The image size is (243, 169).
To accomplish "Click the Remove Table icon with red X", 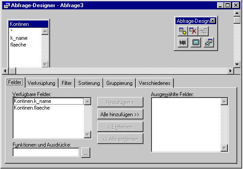I will tap(193, 31).
